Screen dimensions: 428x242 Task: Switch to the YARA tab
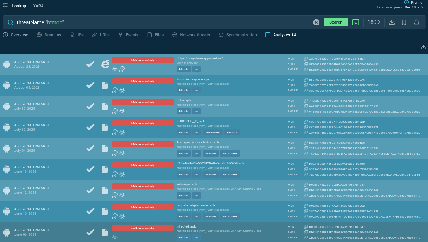click(38, 6)
